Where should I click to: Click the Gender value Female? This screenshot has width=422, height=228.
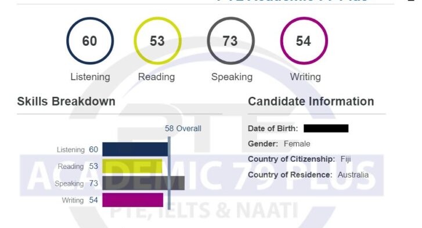point(297,144)
